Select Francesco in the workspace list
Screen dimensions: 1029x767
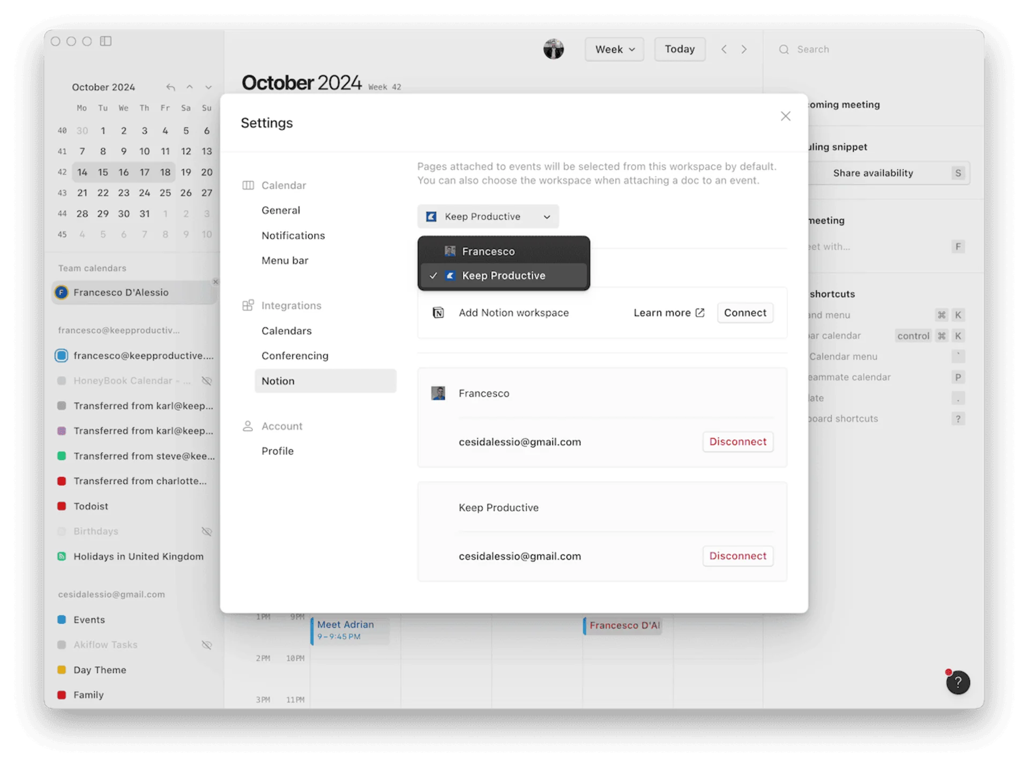pyautogui.click(x=488, y=252)
